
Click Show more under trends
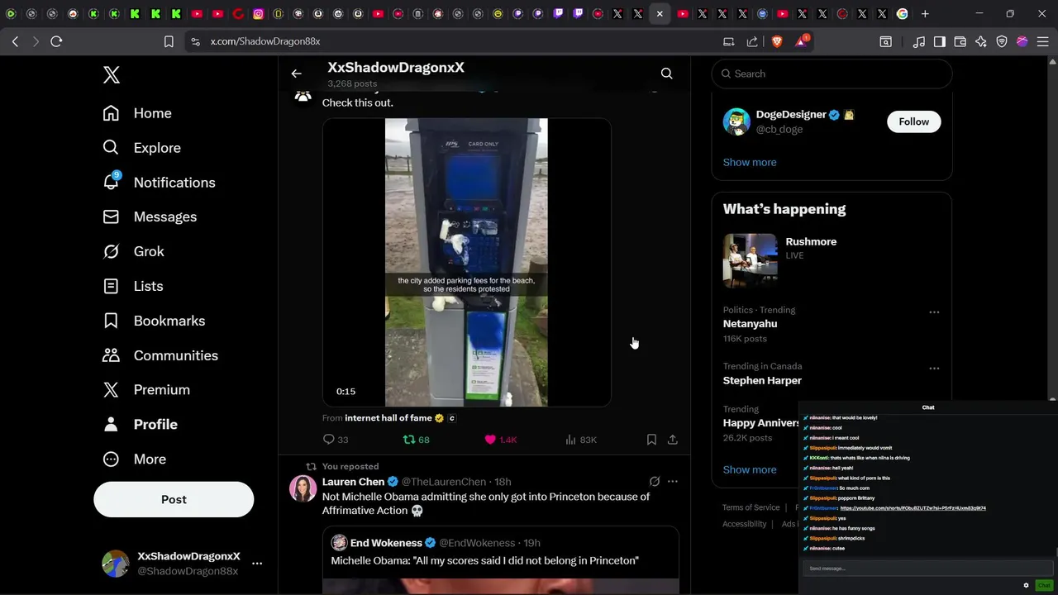pyautogui.click(x=749, y=469)
